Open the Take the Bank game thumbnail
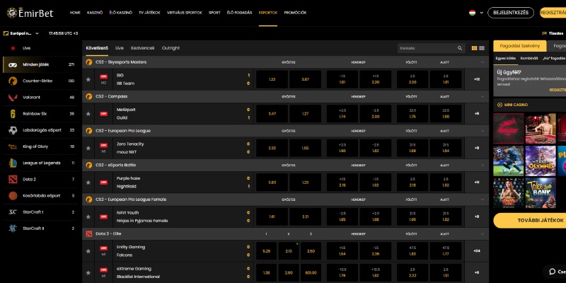The image size is (566, 283). tap(541, 192)
